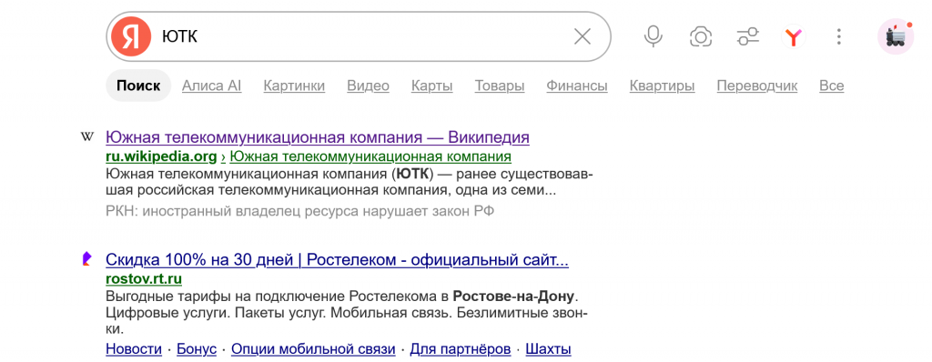Viewport: 932px width, 362px height.
Task: Open the Новости sitelink
Action: [x=134, y=349]
